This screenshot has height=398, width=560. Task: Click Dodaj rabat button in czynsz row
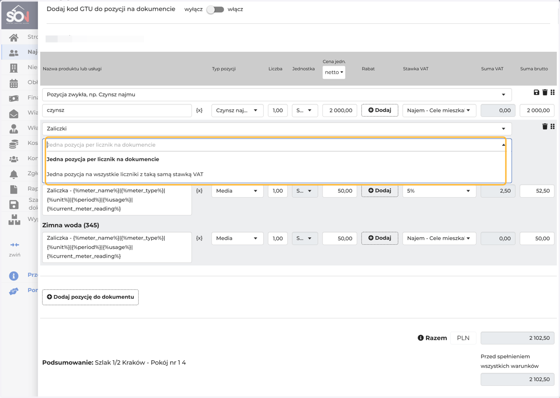point(380,110)
